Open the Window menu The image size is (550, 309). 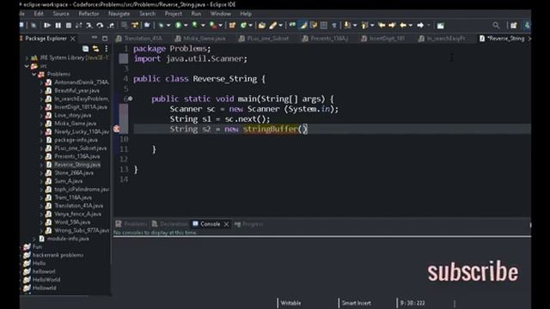[x=221, y=14]
